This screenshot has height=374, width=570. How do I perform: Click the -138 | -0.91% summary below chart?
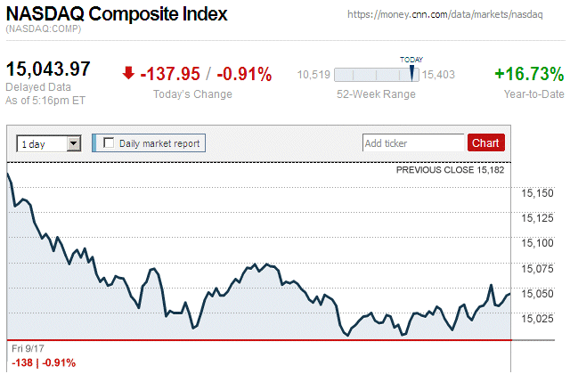click(x=44, y=362)
